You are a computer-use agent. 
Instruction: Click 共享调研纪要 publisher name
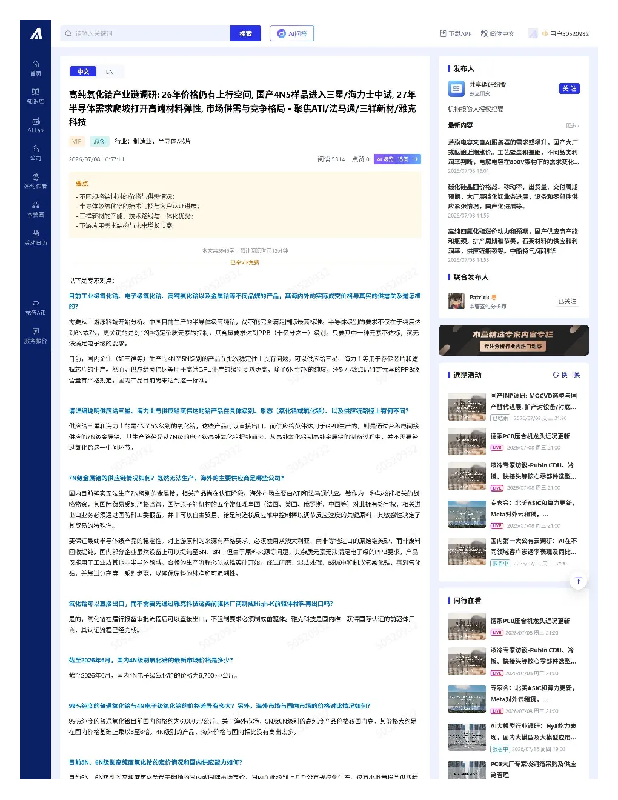(488, 84)
